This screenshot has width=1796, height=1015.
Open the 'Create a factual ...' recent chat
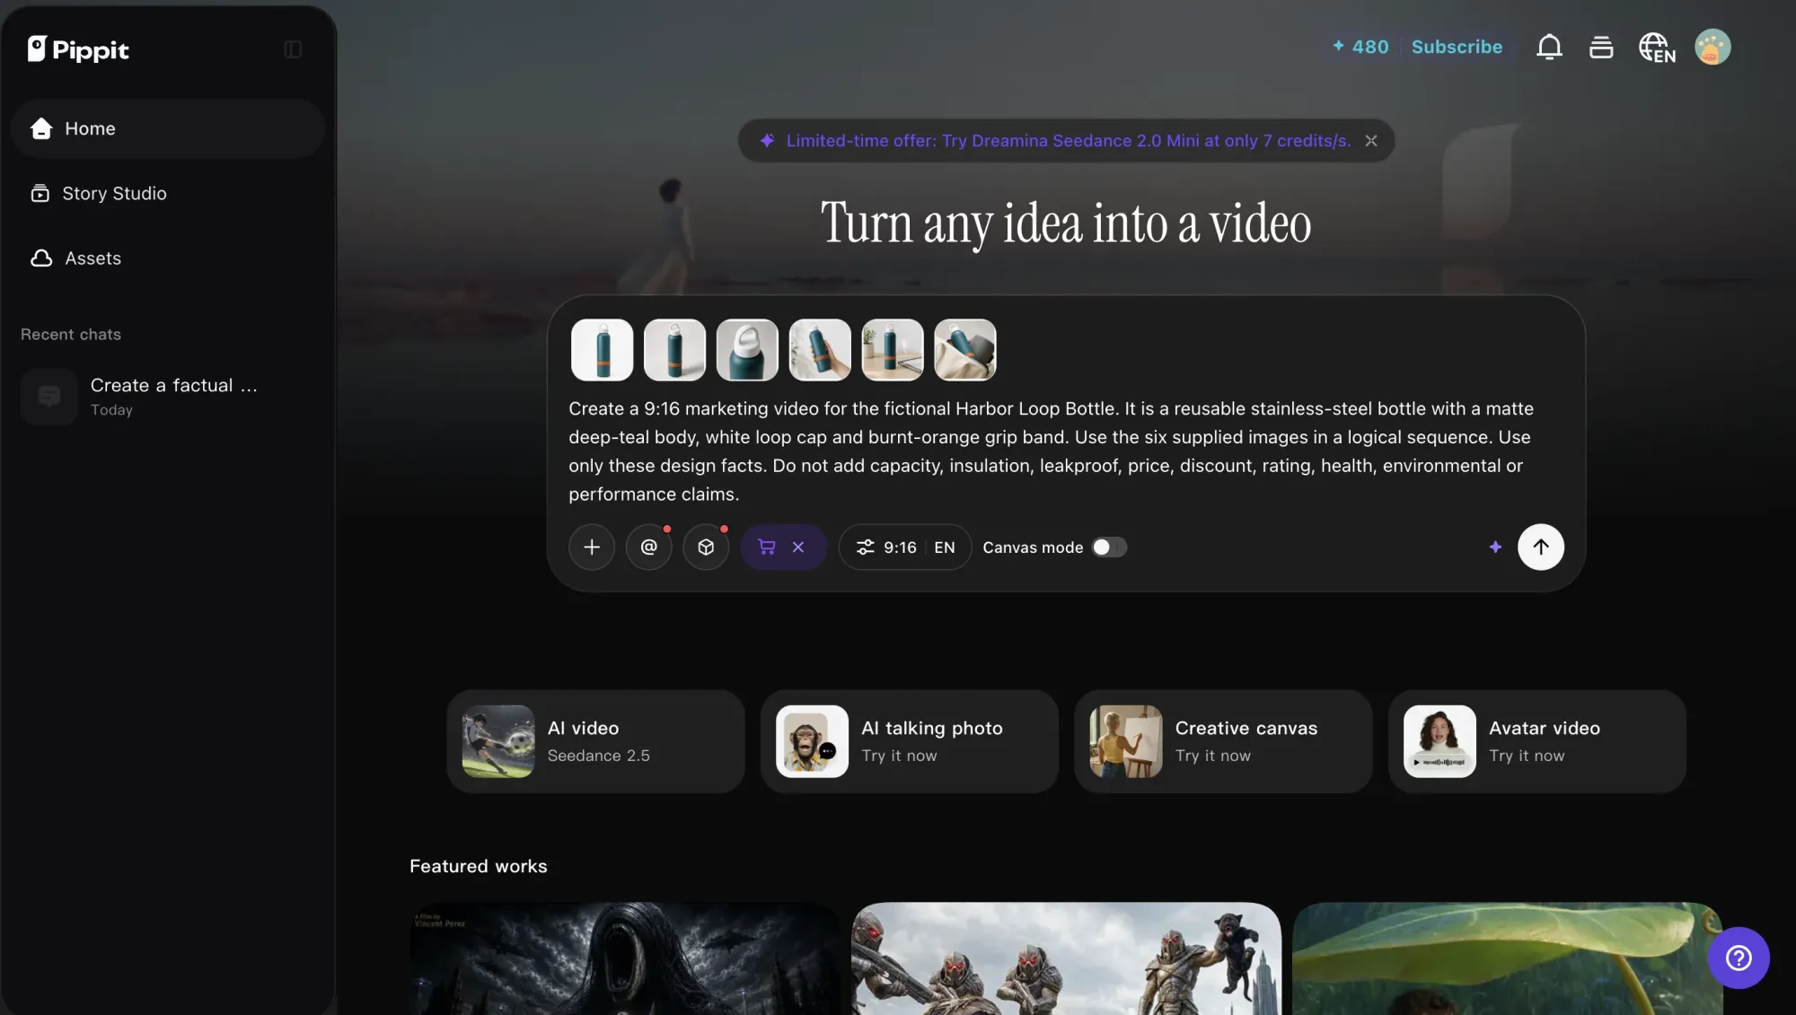[168, 396]
